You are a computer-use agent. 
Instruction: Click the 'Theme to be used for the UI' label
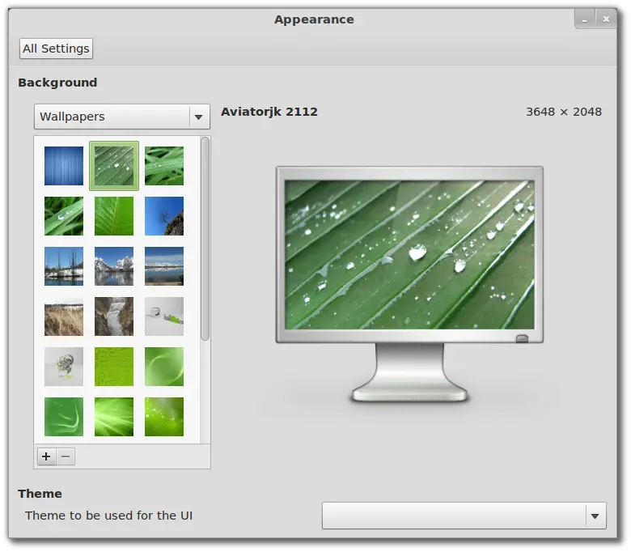coord(108,516)
